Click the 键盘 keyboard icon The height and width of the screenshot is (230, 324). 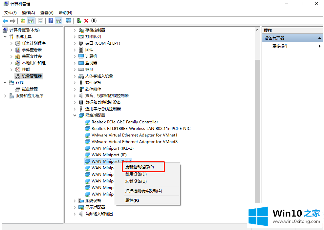(x=81, y=70)
